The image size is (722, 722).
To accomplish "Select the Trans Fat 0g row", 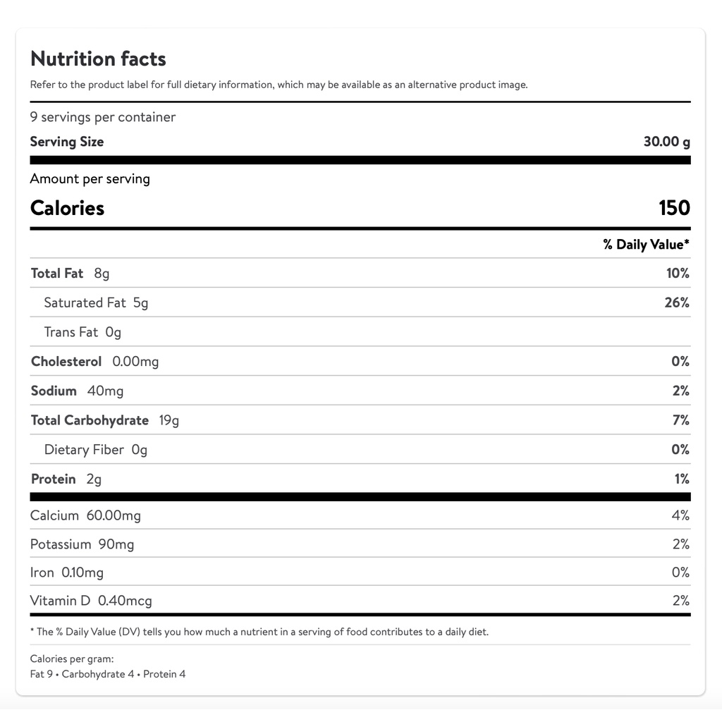I will click(82, 332).
